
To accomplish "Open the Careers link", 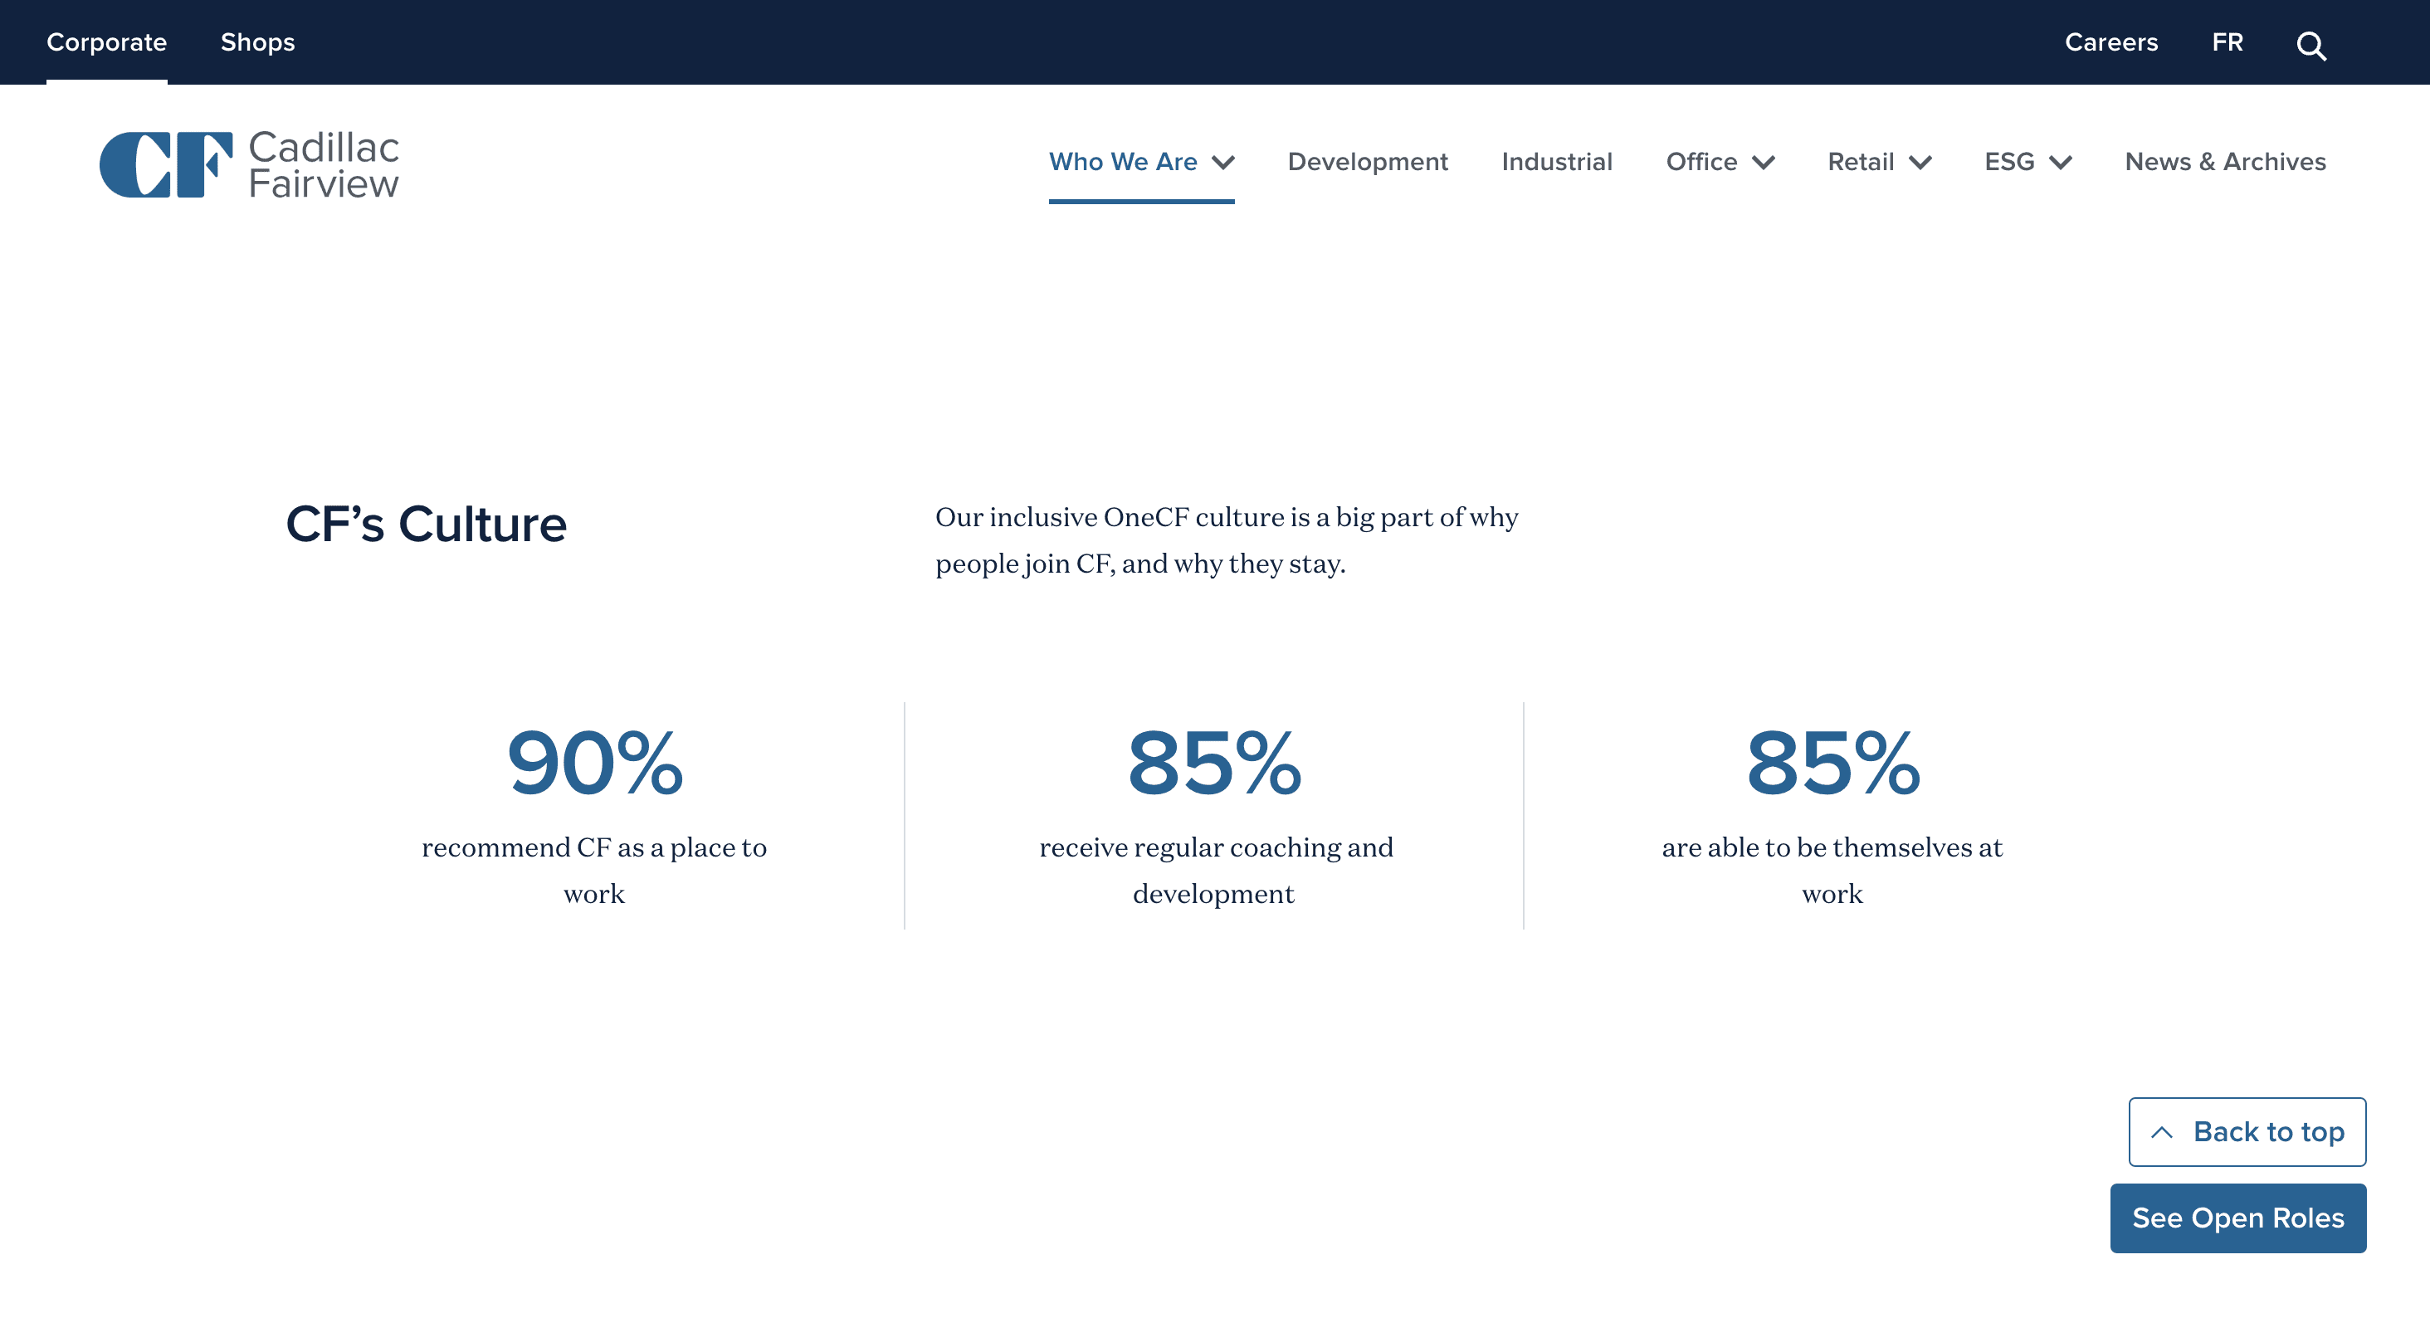I will [2110, 42].
